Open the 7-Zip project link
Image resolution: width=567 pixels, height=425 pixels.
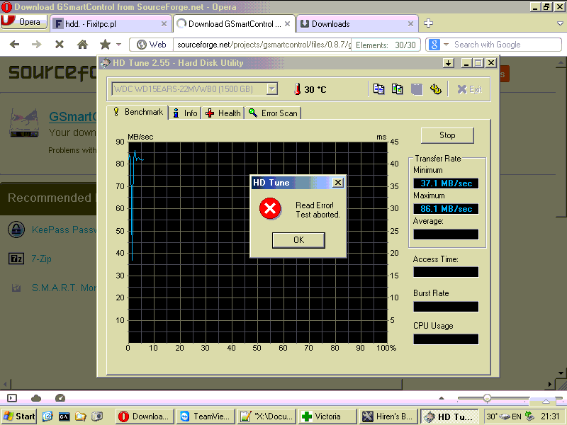pos(41,259)
